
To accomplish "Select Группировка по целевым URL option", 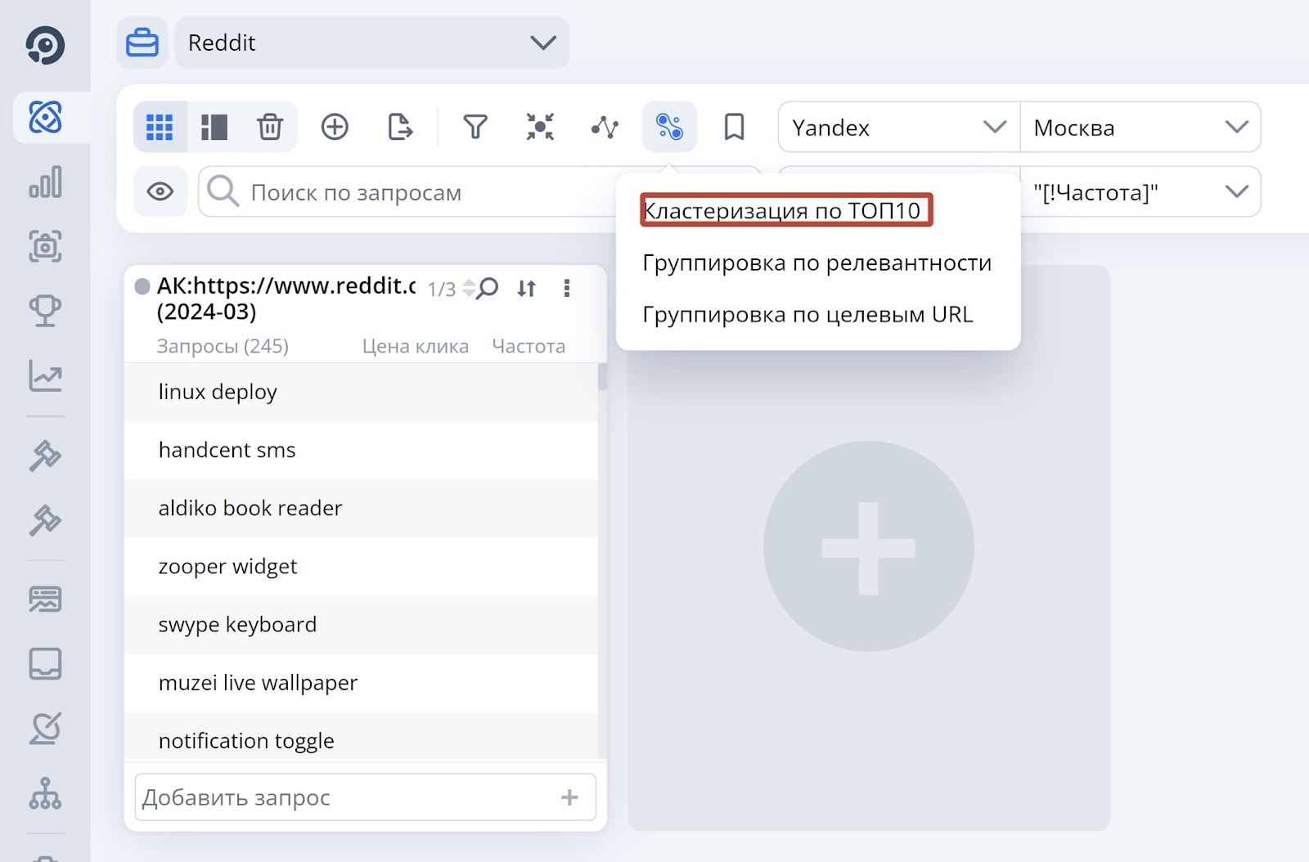I will coord(807,314).
